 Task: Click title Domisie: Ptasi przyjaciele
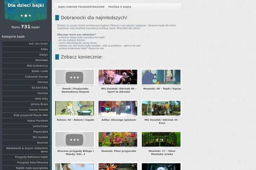(x=119, y=151)
